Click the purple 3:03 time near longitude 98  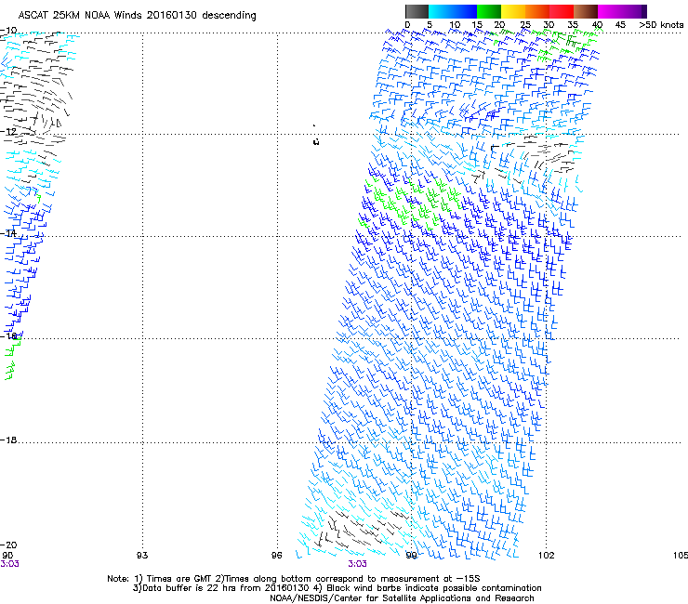tap(358, 564)
